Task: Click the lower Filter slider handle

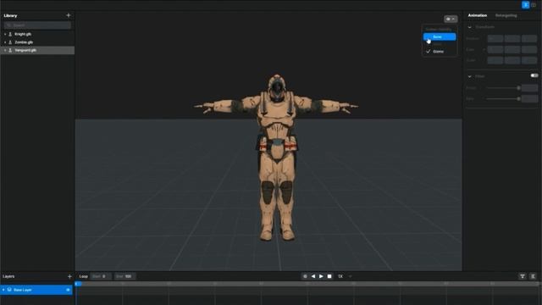Action: pos(518,99)
